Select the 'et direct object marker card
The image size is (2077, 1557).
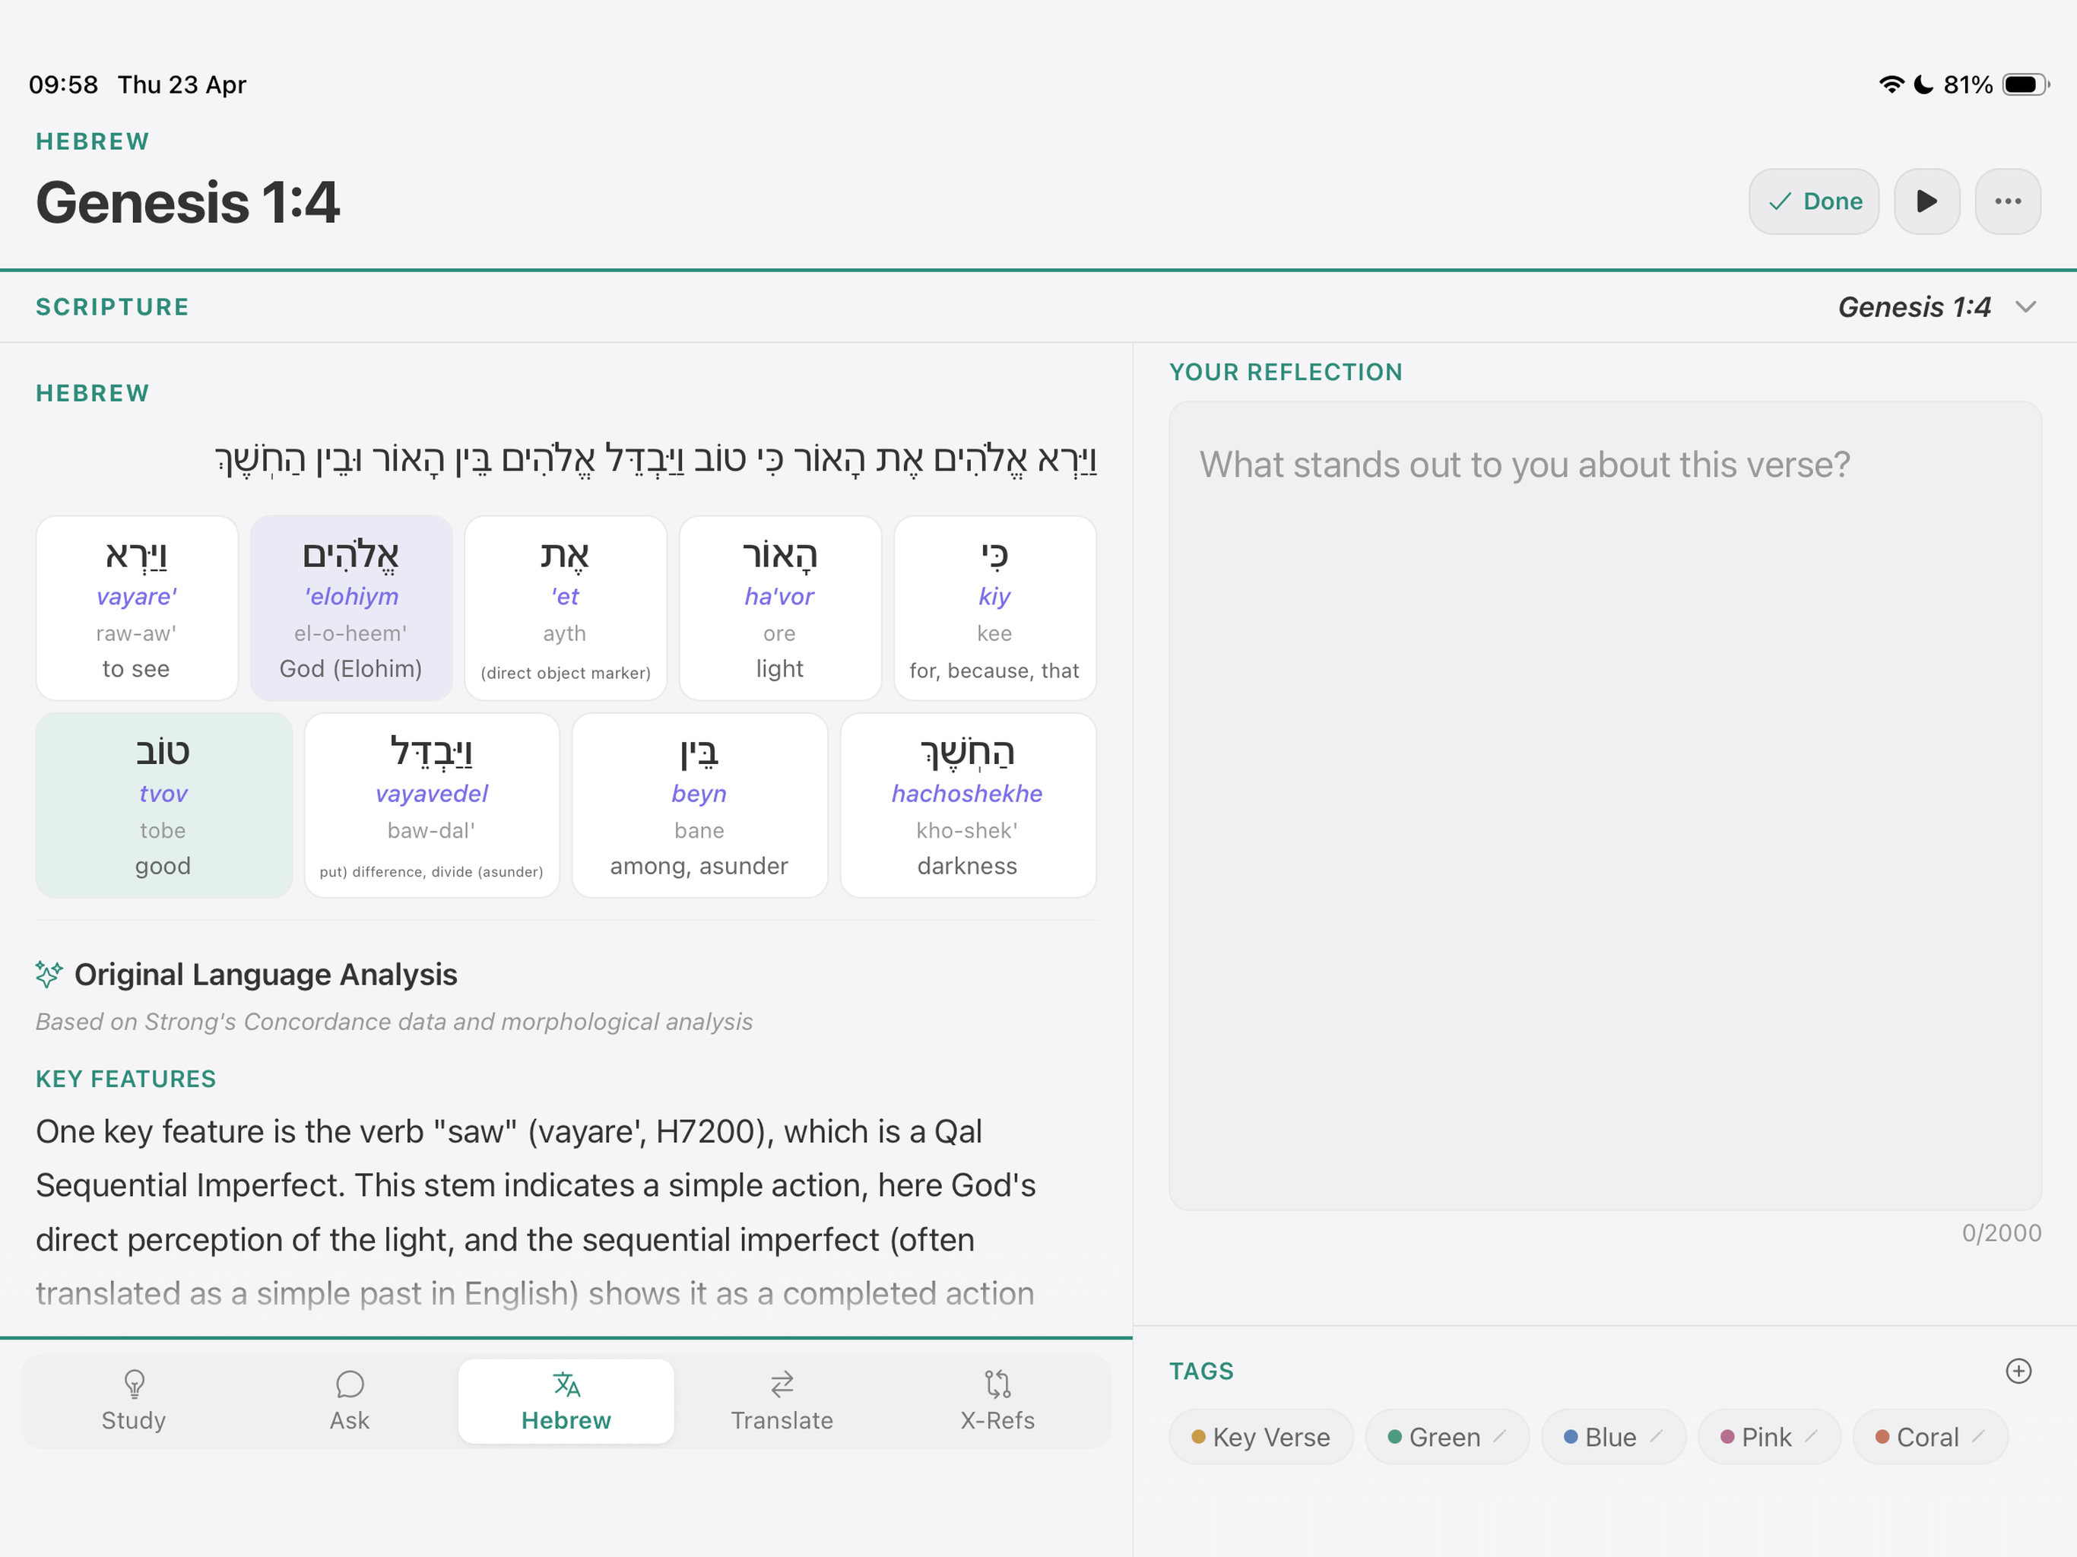tap(566, 608)
